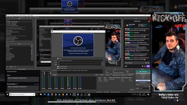Click the stream Title text field
Screen dimensions: 187x105
(x=23, y=79)
